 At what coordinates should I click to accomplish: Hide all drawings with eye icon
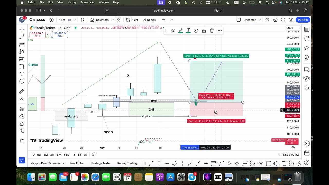click(x=22, y=131)
